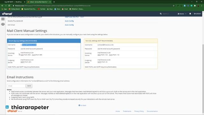Click the Non-SSL Settings panel header
The image size is (204, 115).
(121, 41)
